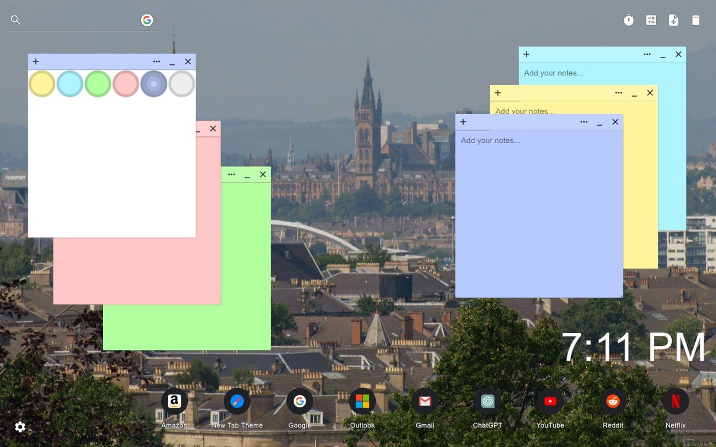Add a note from the yellow note's plus
Image resolution: width=716 pixels, height=447 pixels.
coord(498,93)
